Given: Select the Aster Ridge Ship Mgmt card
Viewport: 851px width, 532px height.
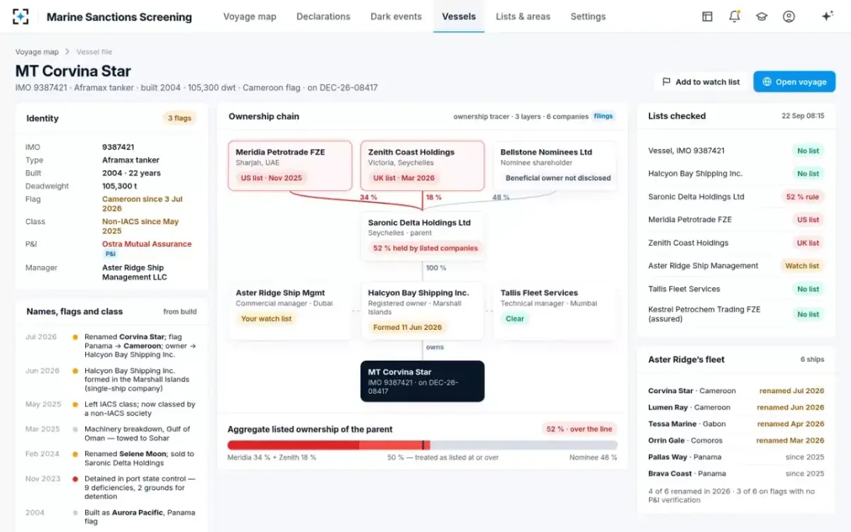Looking at the screenshot, I should (290, 311).
